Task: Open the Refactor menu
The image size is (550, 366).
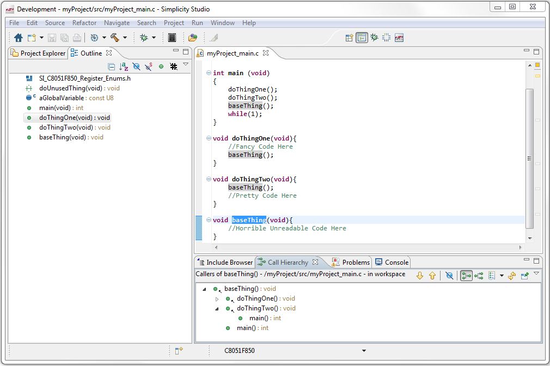Action: pos(84,23)
